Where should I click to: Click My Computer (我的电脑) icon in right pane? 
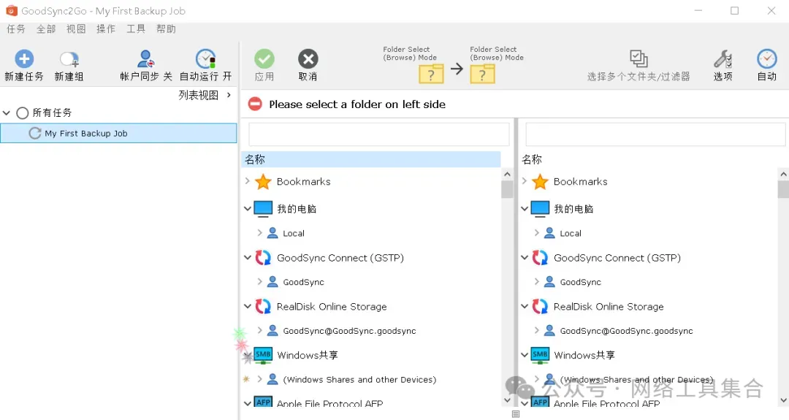[x=540, y=209]
